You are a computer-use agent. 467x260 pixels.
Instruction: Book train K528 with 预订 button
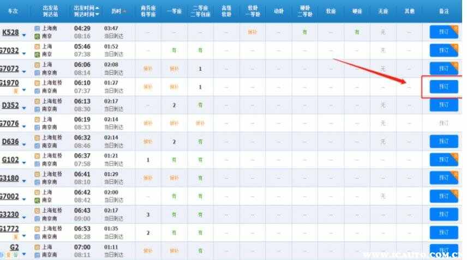coord(444,32)
